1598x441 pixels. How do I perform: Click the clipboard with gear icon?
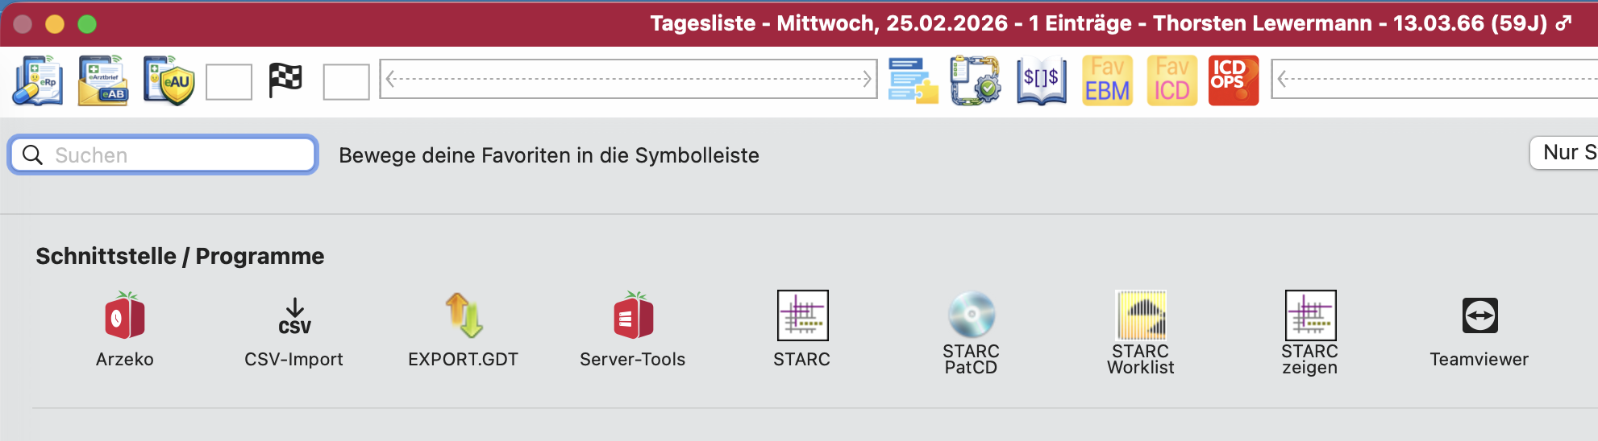click(976, 80)
